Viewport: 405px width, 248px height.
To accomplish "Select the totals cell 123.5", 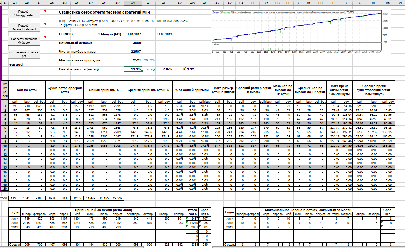I will click(x=77, y=198).
